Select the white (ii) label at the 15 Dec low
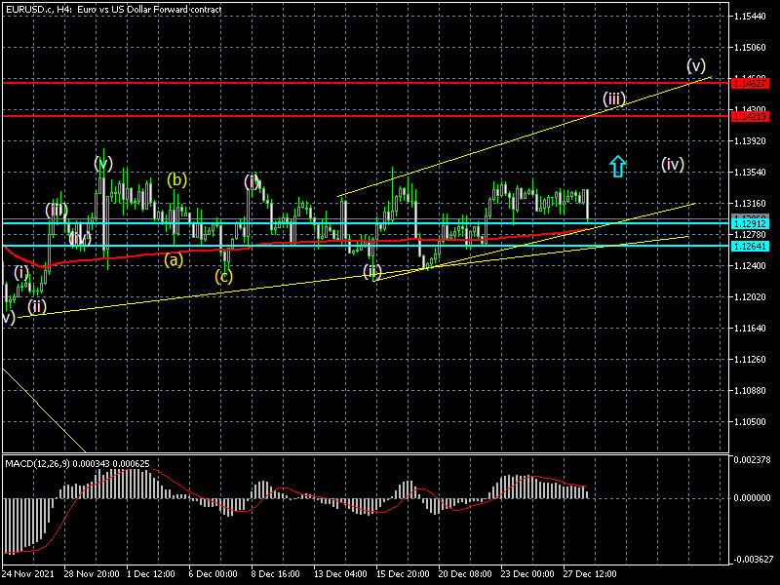 click(372, 272)
